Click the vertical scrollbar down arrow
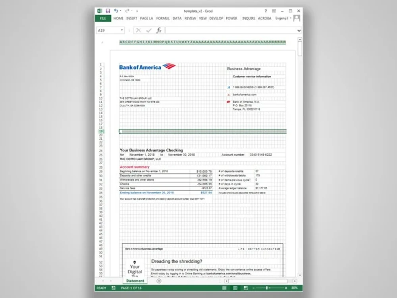The width and height of the screenshot is (397, 298). pyautogui.click(x=300, y=275)
